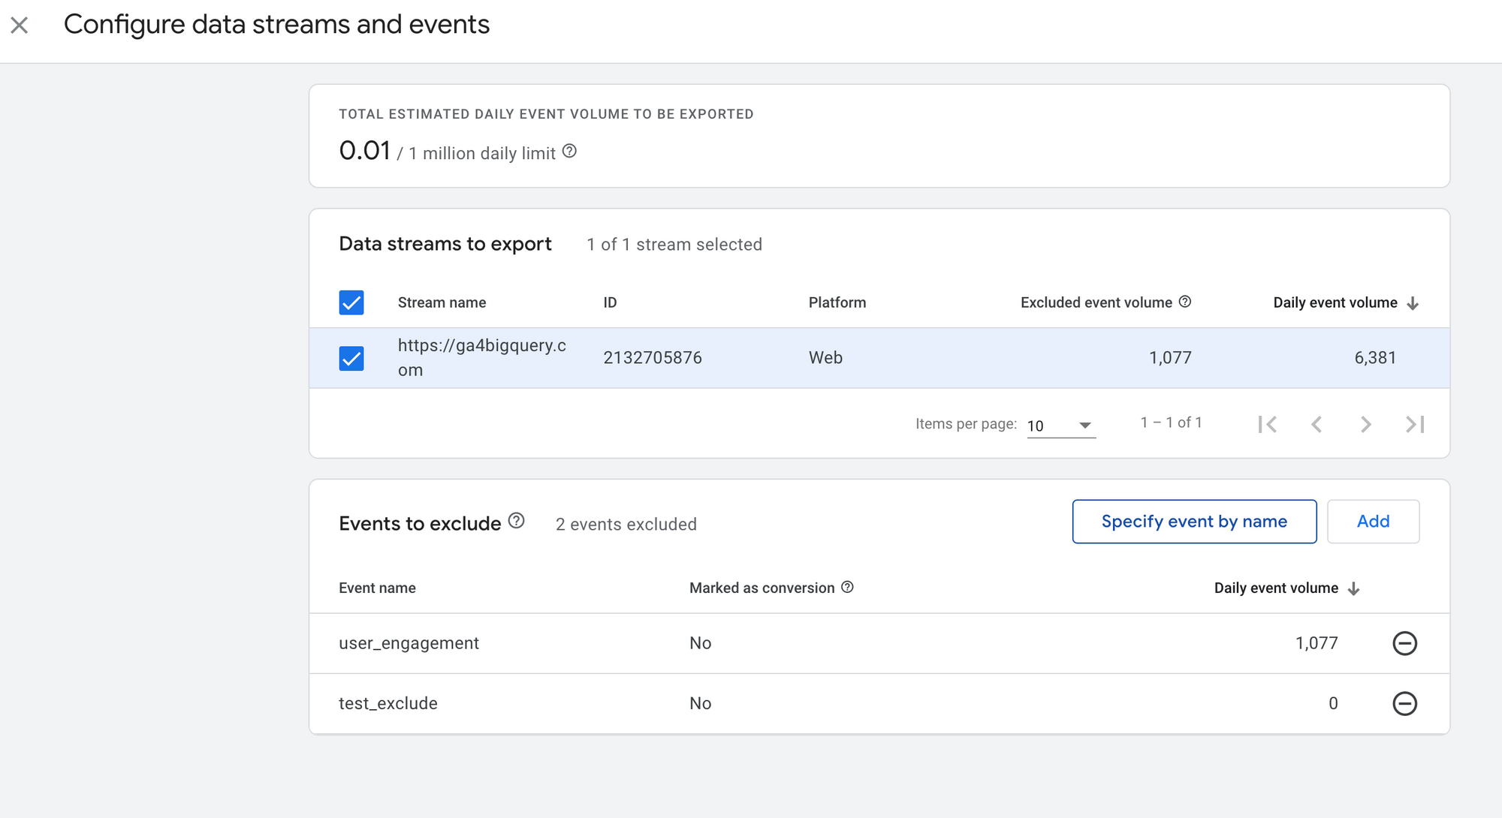Click the daily event volume 6,381
The width and height of the screenshot is (1502, 818).
1375,358
